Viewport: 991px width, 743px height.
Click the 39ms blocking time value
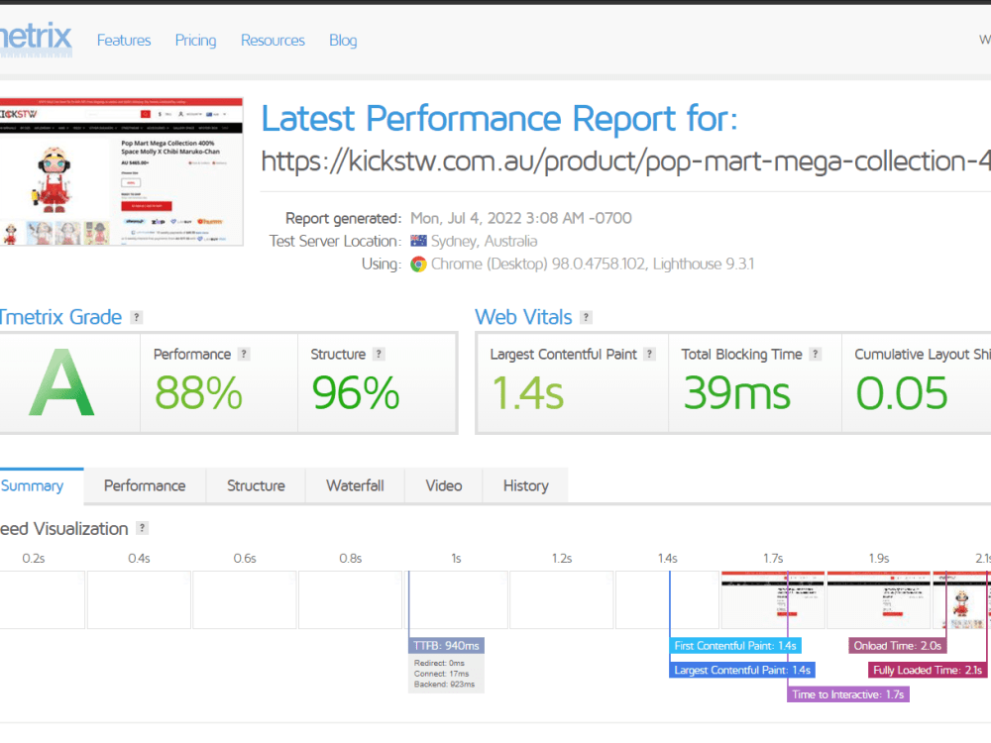(x=737, y=393)
